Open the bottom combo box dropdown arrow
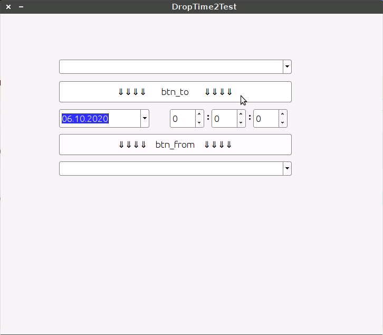The width and height of the screenshot is (383, 335). coord(287,168)
